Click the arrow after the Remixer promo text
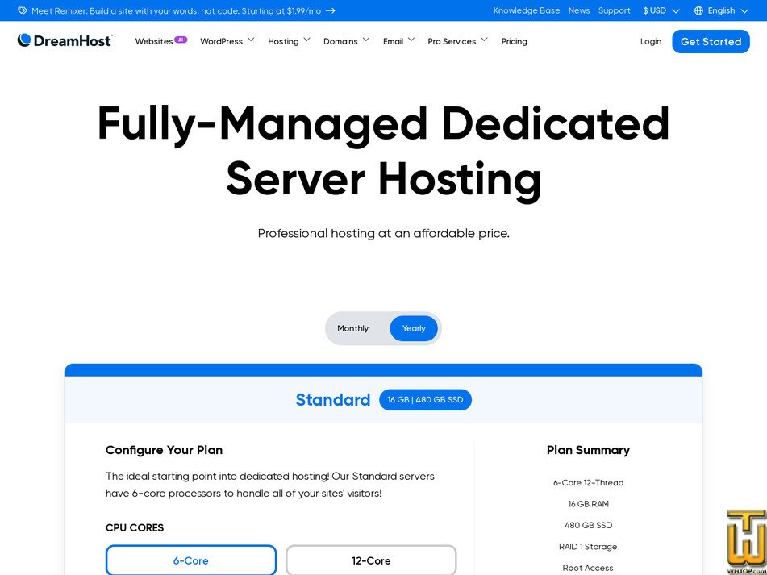 [330, 10]
